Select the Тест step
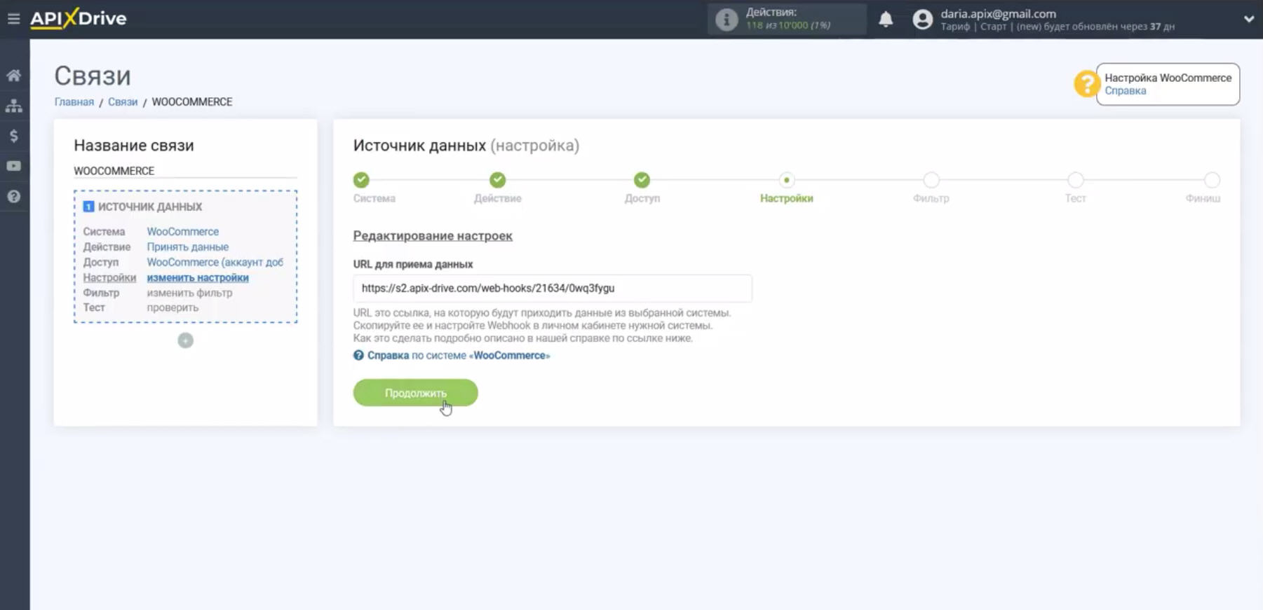 (x=1075, y=180)
